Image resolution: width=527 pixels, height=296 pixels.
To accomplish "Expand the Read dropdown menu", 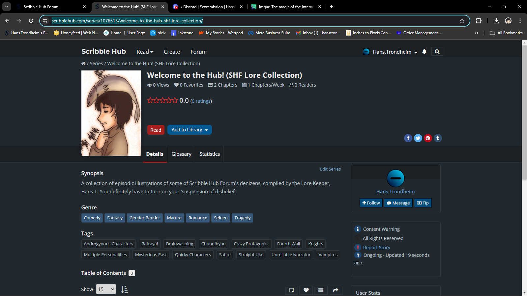I will [x=145, y=52].
